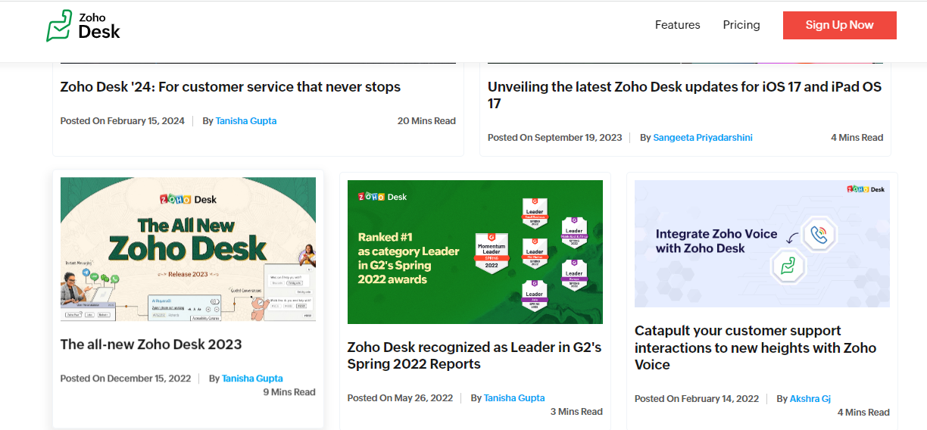The width and height of the screenshot is (927, 430).
Task: Open Tanisha Gupta author link on May 26 post
Action: pyautogui.click(x=514, y=398)
